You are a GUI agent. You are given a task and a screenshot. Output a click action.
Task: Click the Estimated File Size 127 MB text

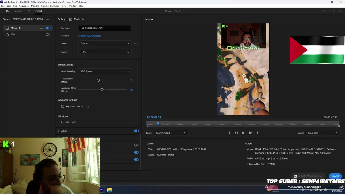[261, 164]
